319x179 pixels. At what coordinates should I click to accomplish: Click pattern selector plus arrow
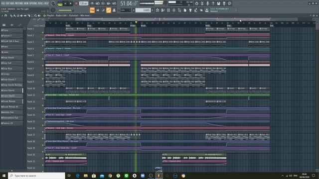pyautogui.click(x=153, y=10)
